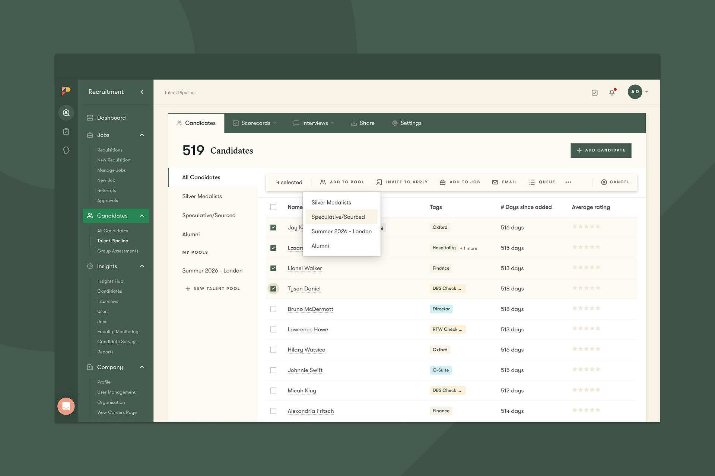Uncheck the Lionel Walker checkbox

[x=273, y=268]
